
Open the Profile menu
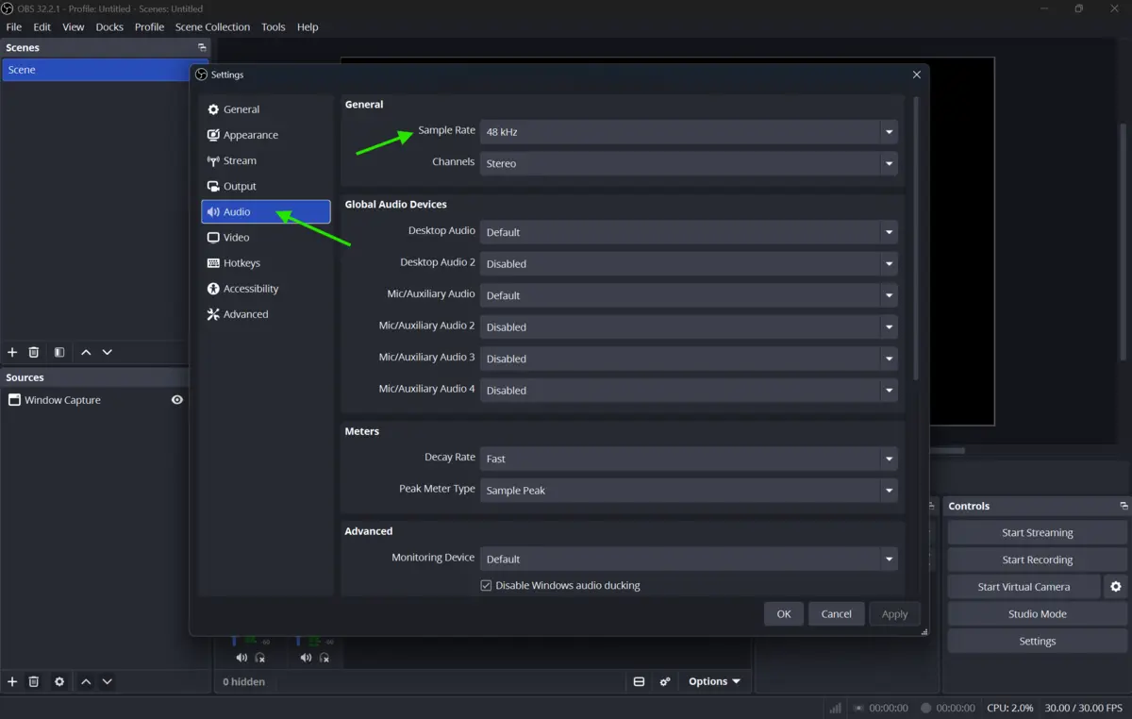(x=149, y=27)
